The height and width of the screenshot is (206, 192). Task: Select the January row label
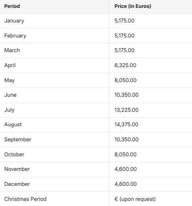(x=14, y=21)
